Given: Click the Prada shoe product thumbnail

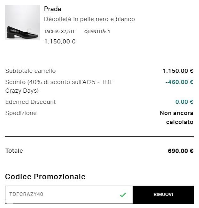Looking at the screenshot, I should pos(22,23).
